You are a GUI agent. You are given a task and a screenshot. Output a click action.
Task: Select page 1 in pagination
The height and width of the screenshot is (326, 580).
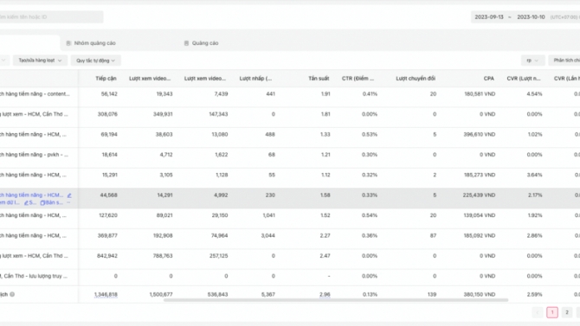coord(552,312)
